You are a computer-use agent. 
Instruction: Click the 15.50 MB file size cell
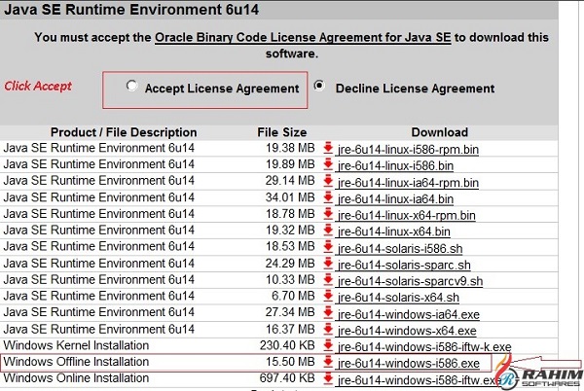point(290,362)
